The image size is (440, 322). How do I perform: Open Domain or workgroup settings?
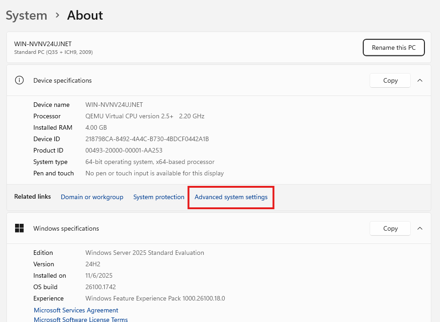(x=92, y=197)
